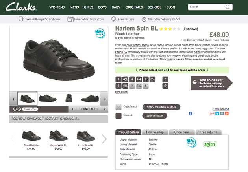Click the boys' school shoes link
248x172 pixels.
pyautogui.click(x=138, y=45)
